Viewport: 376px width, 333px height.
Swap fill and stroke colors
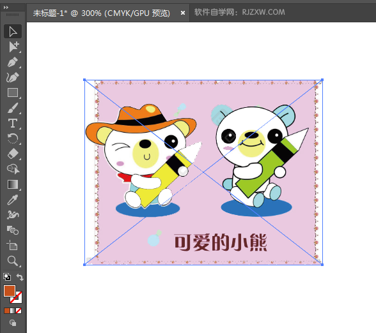click(20, 277)
